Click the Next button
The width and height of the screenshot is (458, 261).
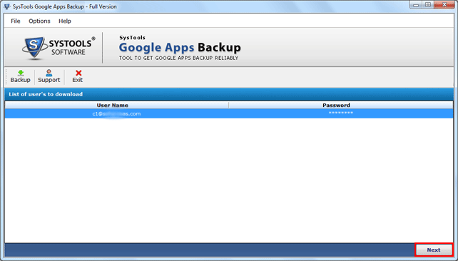click(434, 250)
